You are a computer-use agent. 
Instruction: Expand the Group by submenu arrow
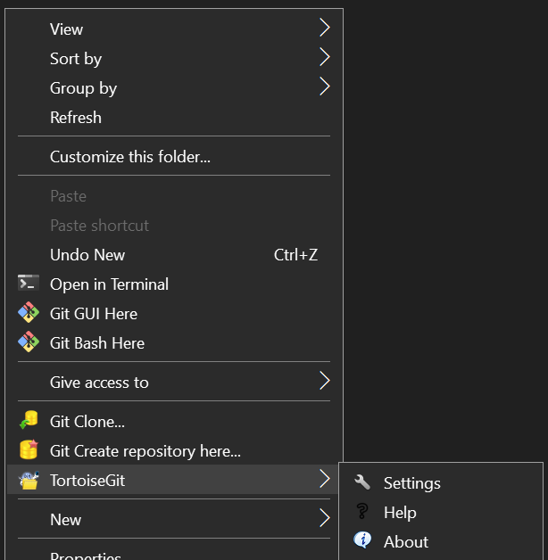324,87
